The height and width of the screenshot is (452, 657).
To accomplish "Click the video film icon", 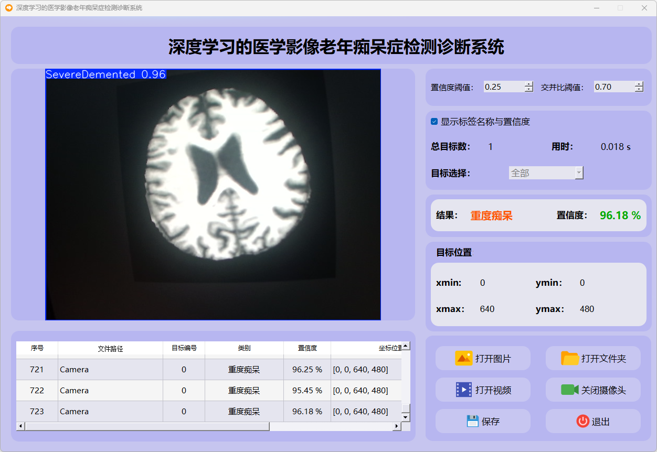I will click(464, 390).
